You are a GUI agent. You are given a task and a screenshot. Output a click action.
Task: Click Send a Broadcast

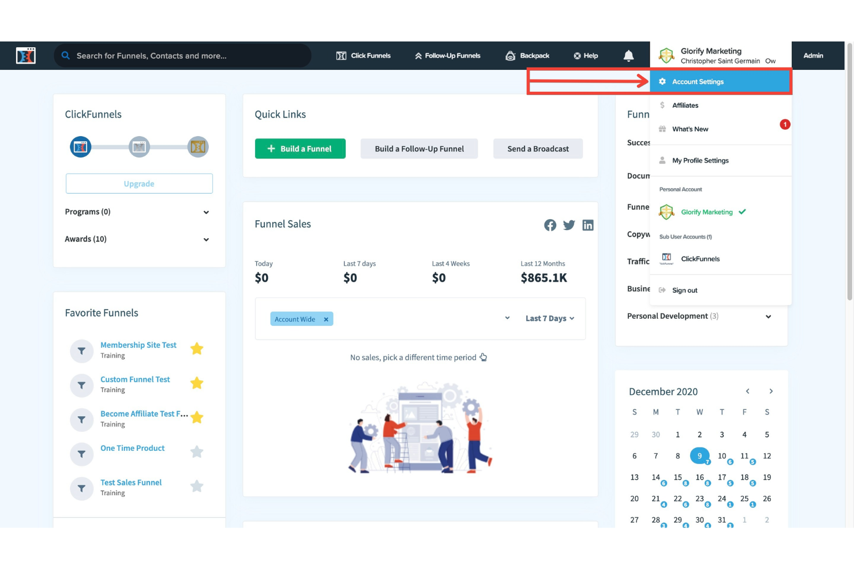[x=538, y=148]
